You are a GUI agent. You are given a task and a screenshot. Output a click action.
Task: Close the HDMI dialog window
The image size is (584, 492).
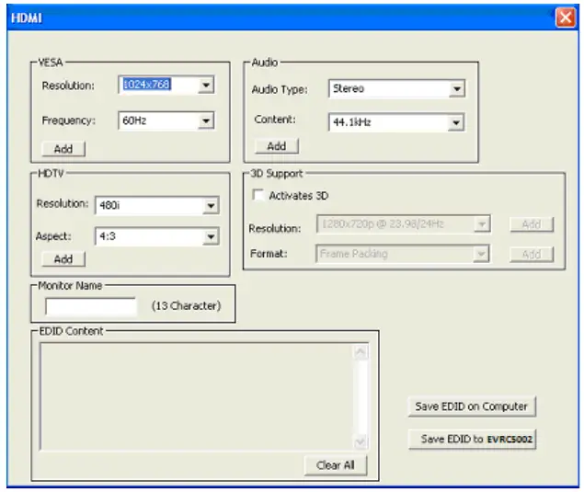point(566,17)
